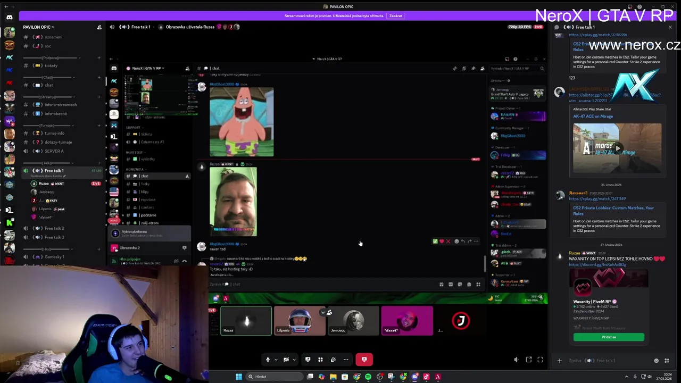Disconnect from the voice call
The image size is (681, 383).
tap(364, 360)
